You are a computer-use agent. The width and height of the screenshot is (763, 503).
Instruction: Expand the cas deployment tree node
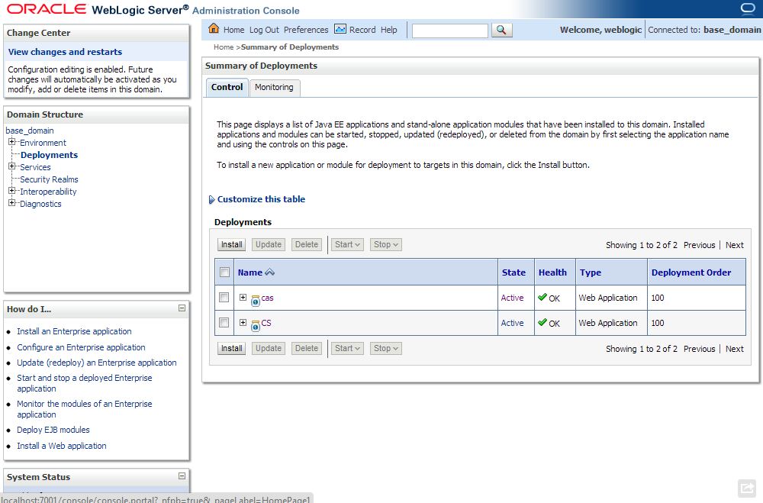click(243, 298)
